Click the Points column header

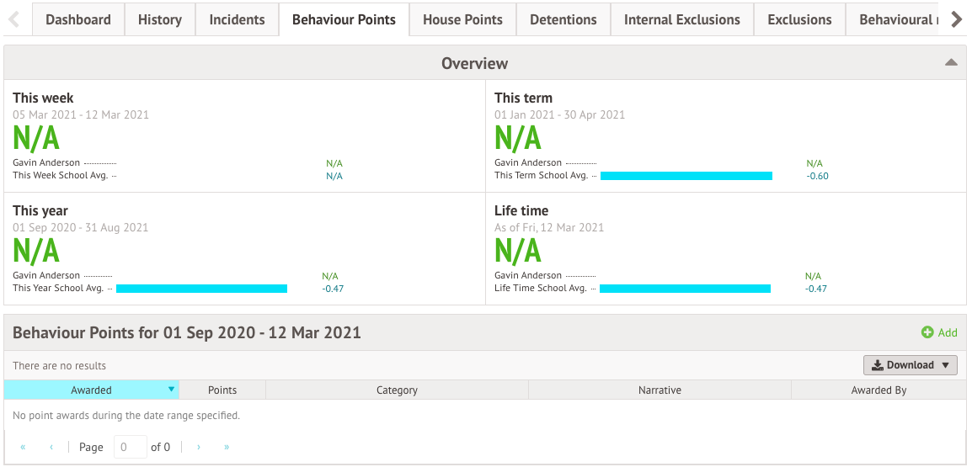pos(222,390)
